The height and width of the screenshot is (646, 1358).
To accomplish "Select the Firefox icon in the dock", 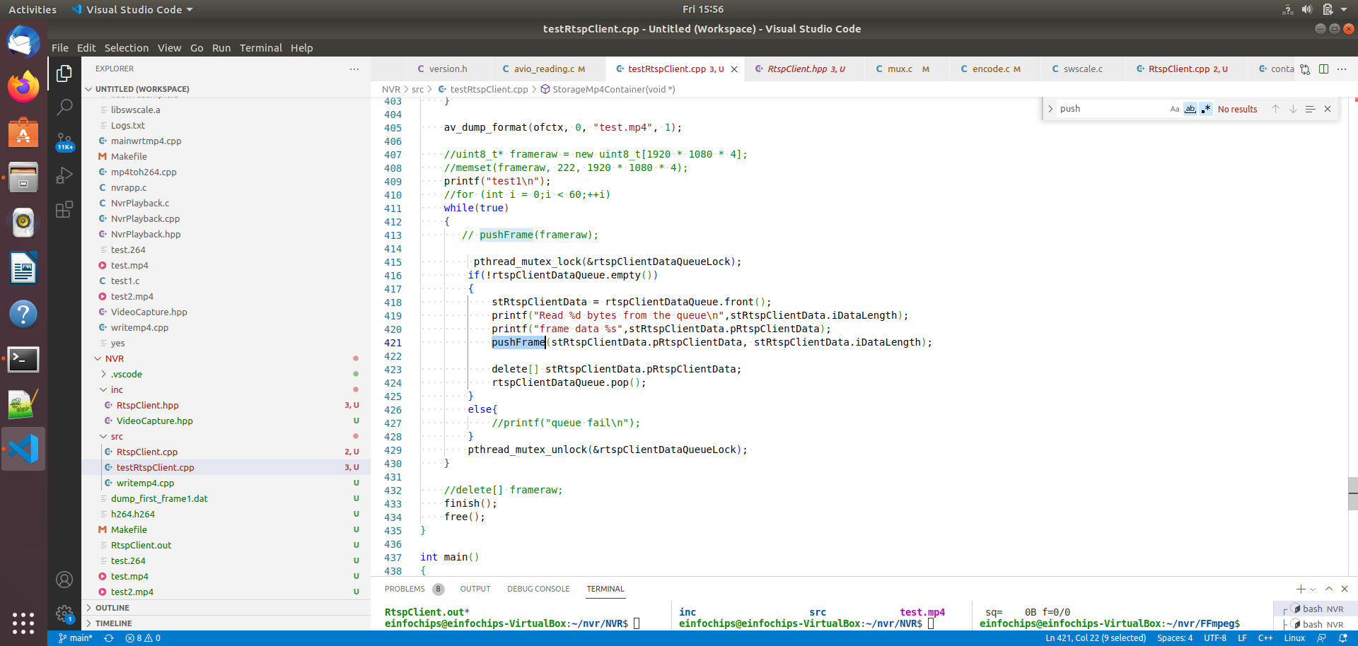I will 23,86.
